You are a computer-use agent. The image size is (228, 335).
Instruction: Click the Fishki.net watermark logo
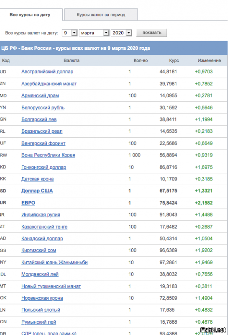click(213, 330)
